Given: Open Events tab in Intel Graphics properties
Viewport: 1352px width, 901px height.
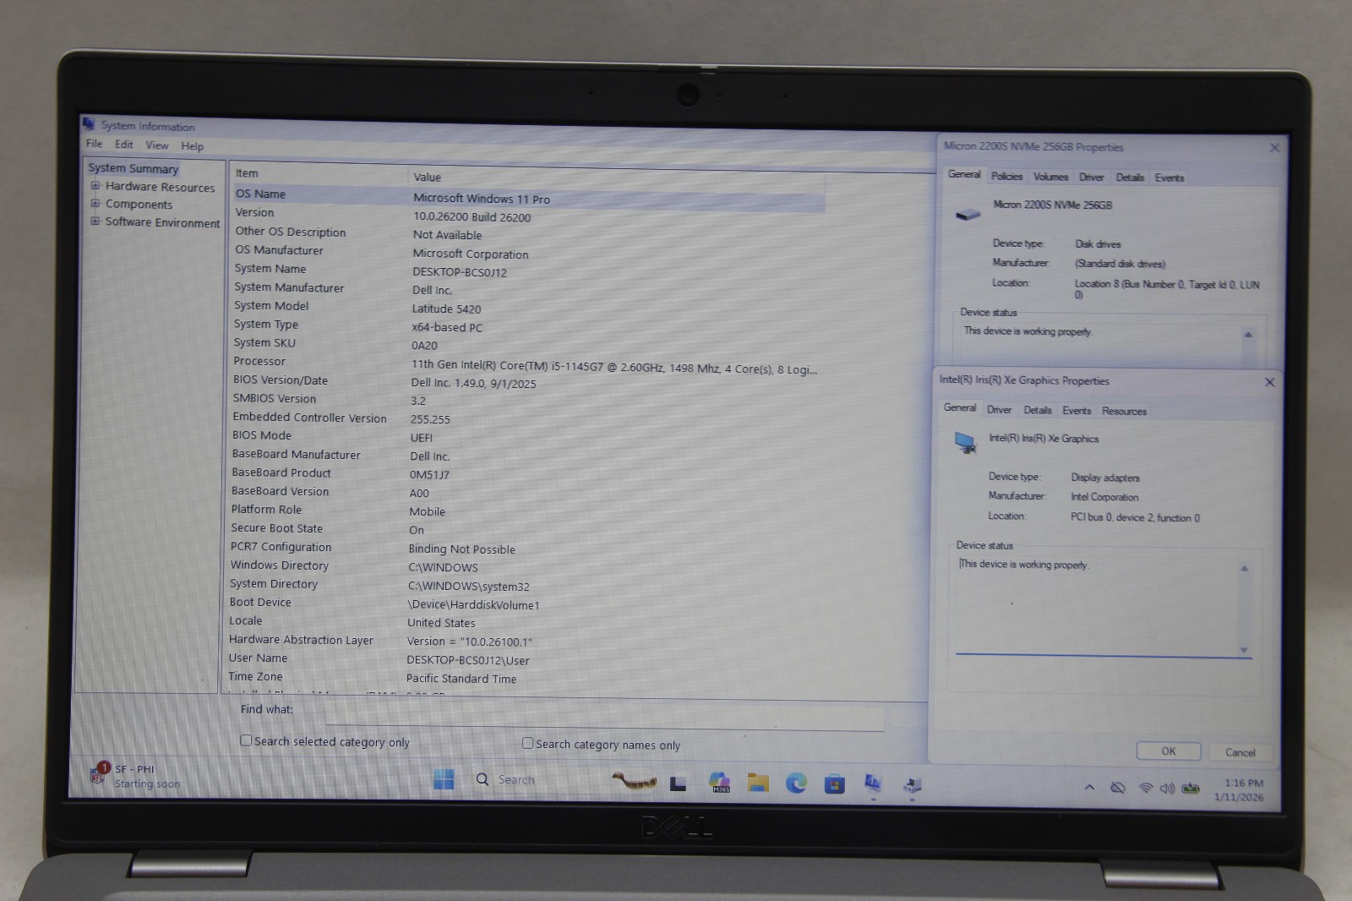Looking at the screenshot, I should [1077, 411].
